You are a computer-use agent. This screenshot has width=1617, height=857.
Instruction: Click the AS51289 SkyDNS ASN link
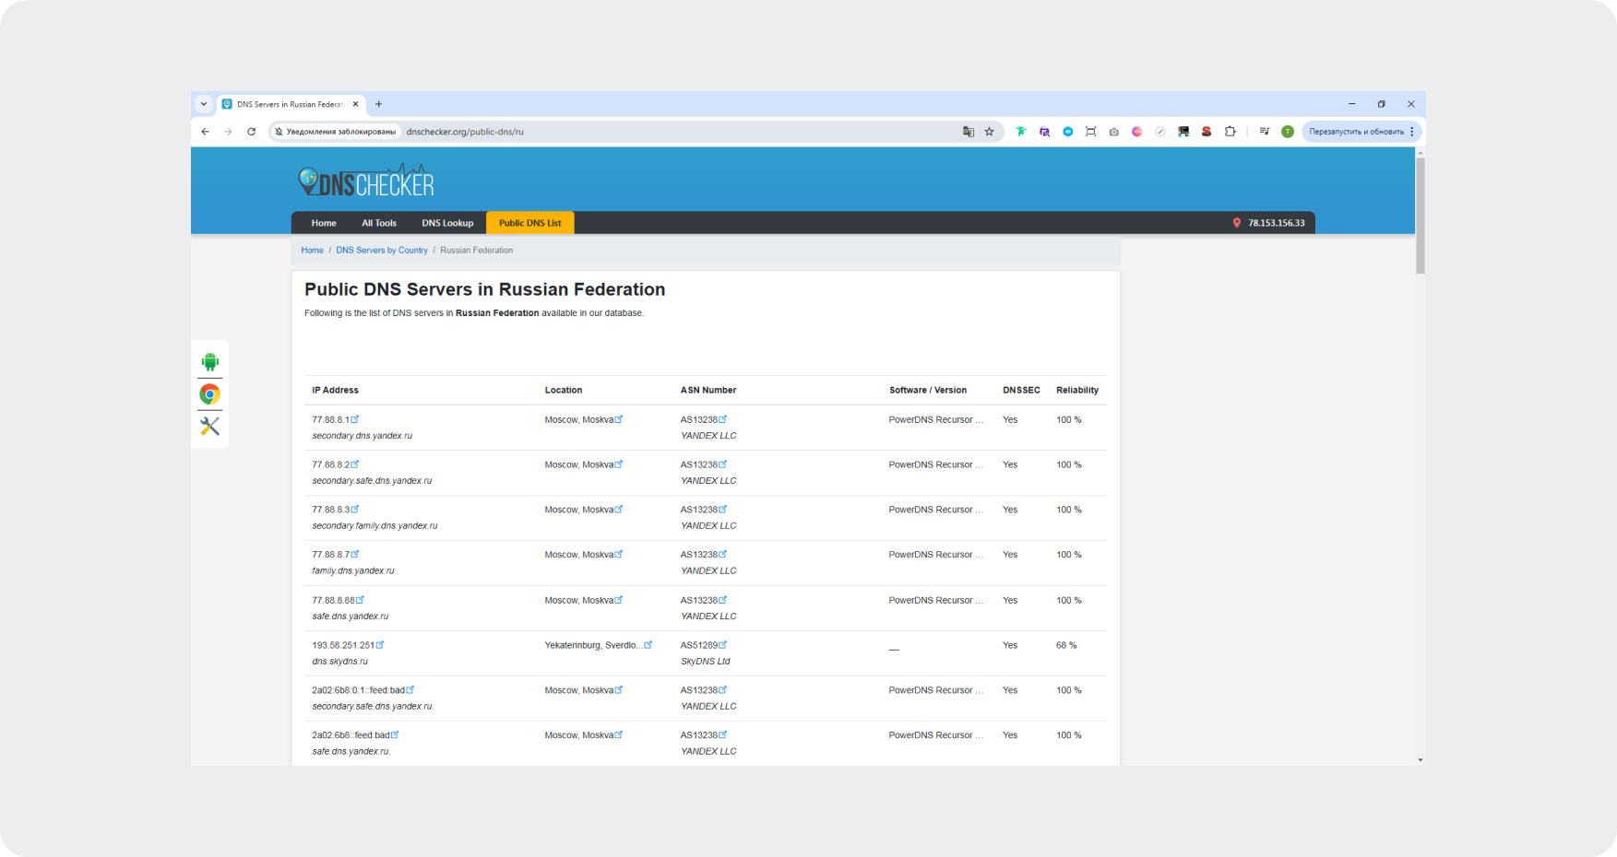[x=699, y=645]
